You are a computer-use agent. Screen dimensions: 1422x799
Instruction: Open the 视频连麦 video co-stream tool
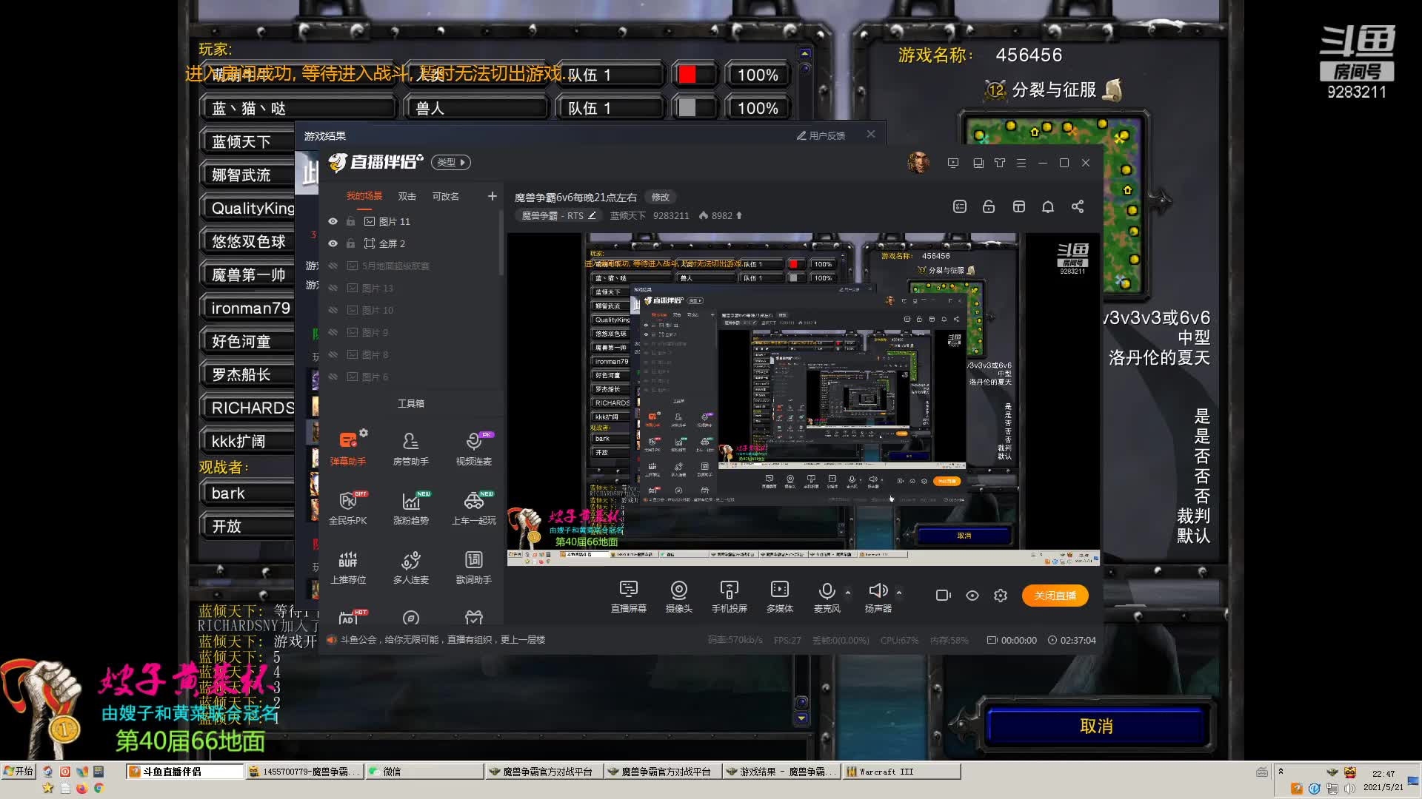point(473,448)
